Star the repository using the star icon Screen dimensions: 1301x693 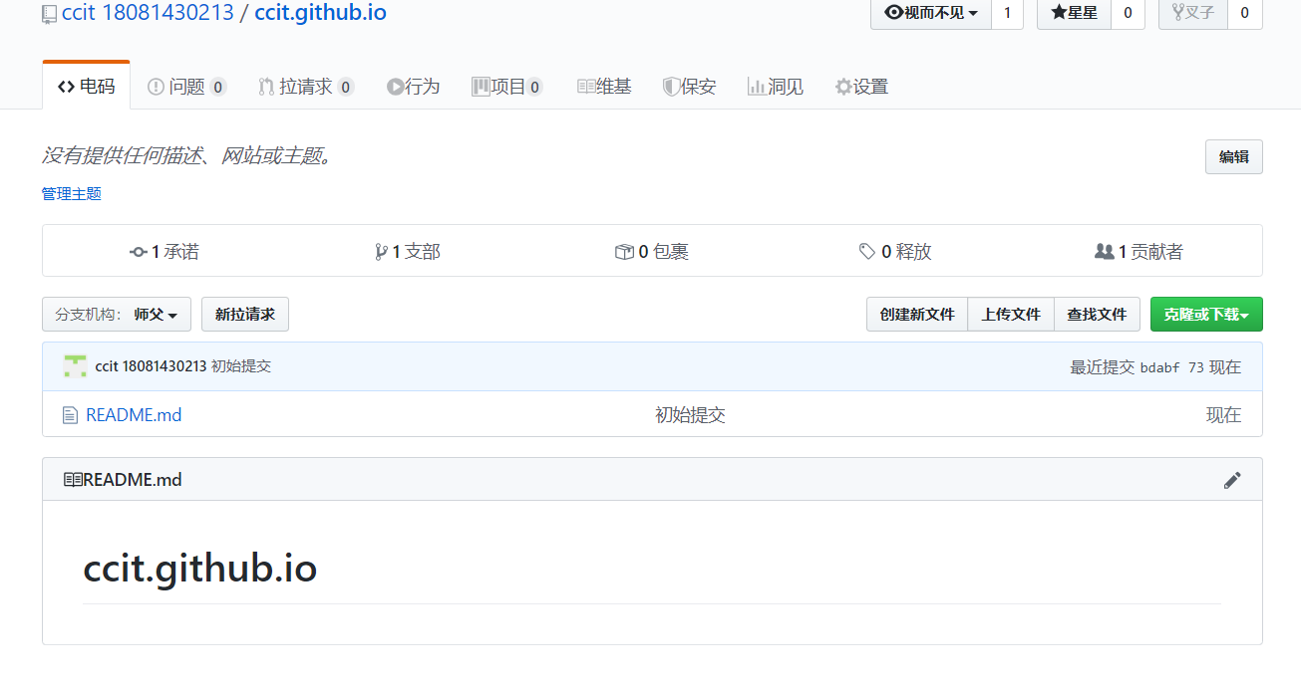coord(1060,14)
